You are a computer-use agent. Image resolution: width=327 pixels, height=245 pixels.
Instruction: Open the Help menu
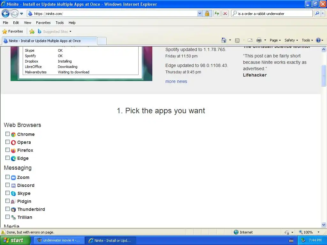[x=72, y=23]
